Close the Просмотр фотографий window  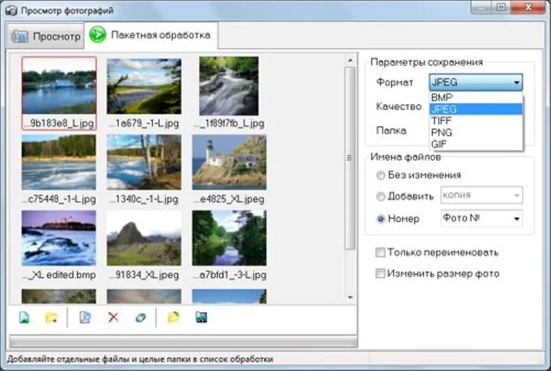(x=528, y=7)
